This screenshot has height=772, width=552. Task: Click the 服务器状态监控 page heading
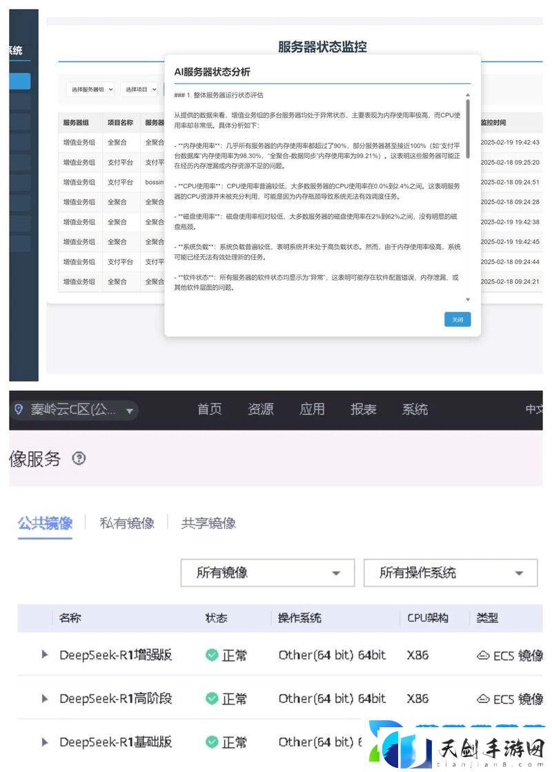point(322,47)
